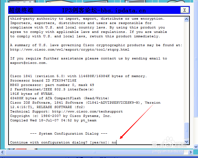This screenshot has width=198, height=158.
Task: Click 'Copyright (c) 1986-2007' line
Action: (61, 116)
